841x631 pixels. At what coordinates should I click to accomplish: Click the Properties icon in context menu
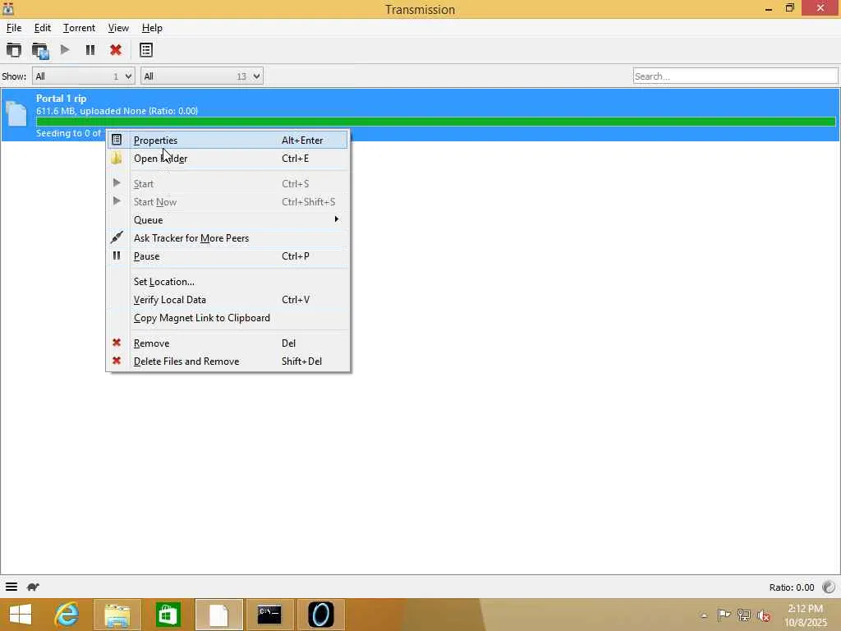coord(117,140)
